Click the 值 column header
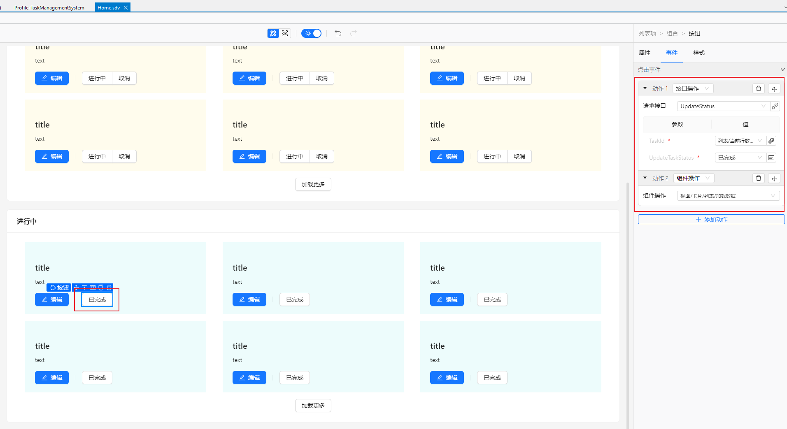The width and height of the screenshot is (787, 429). [745, 124]
